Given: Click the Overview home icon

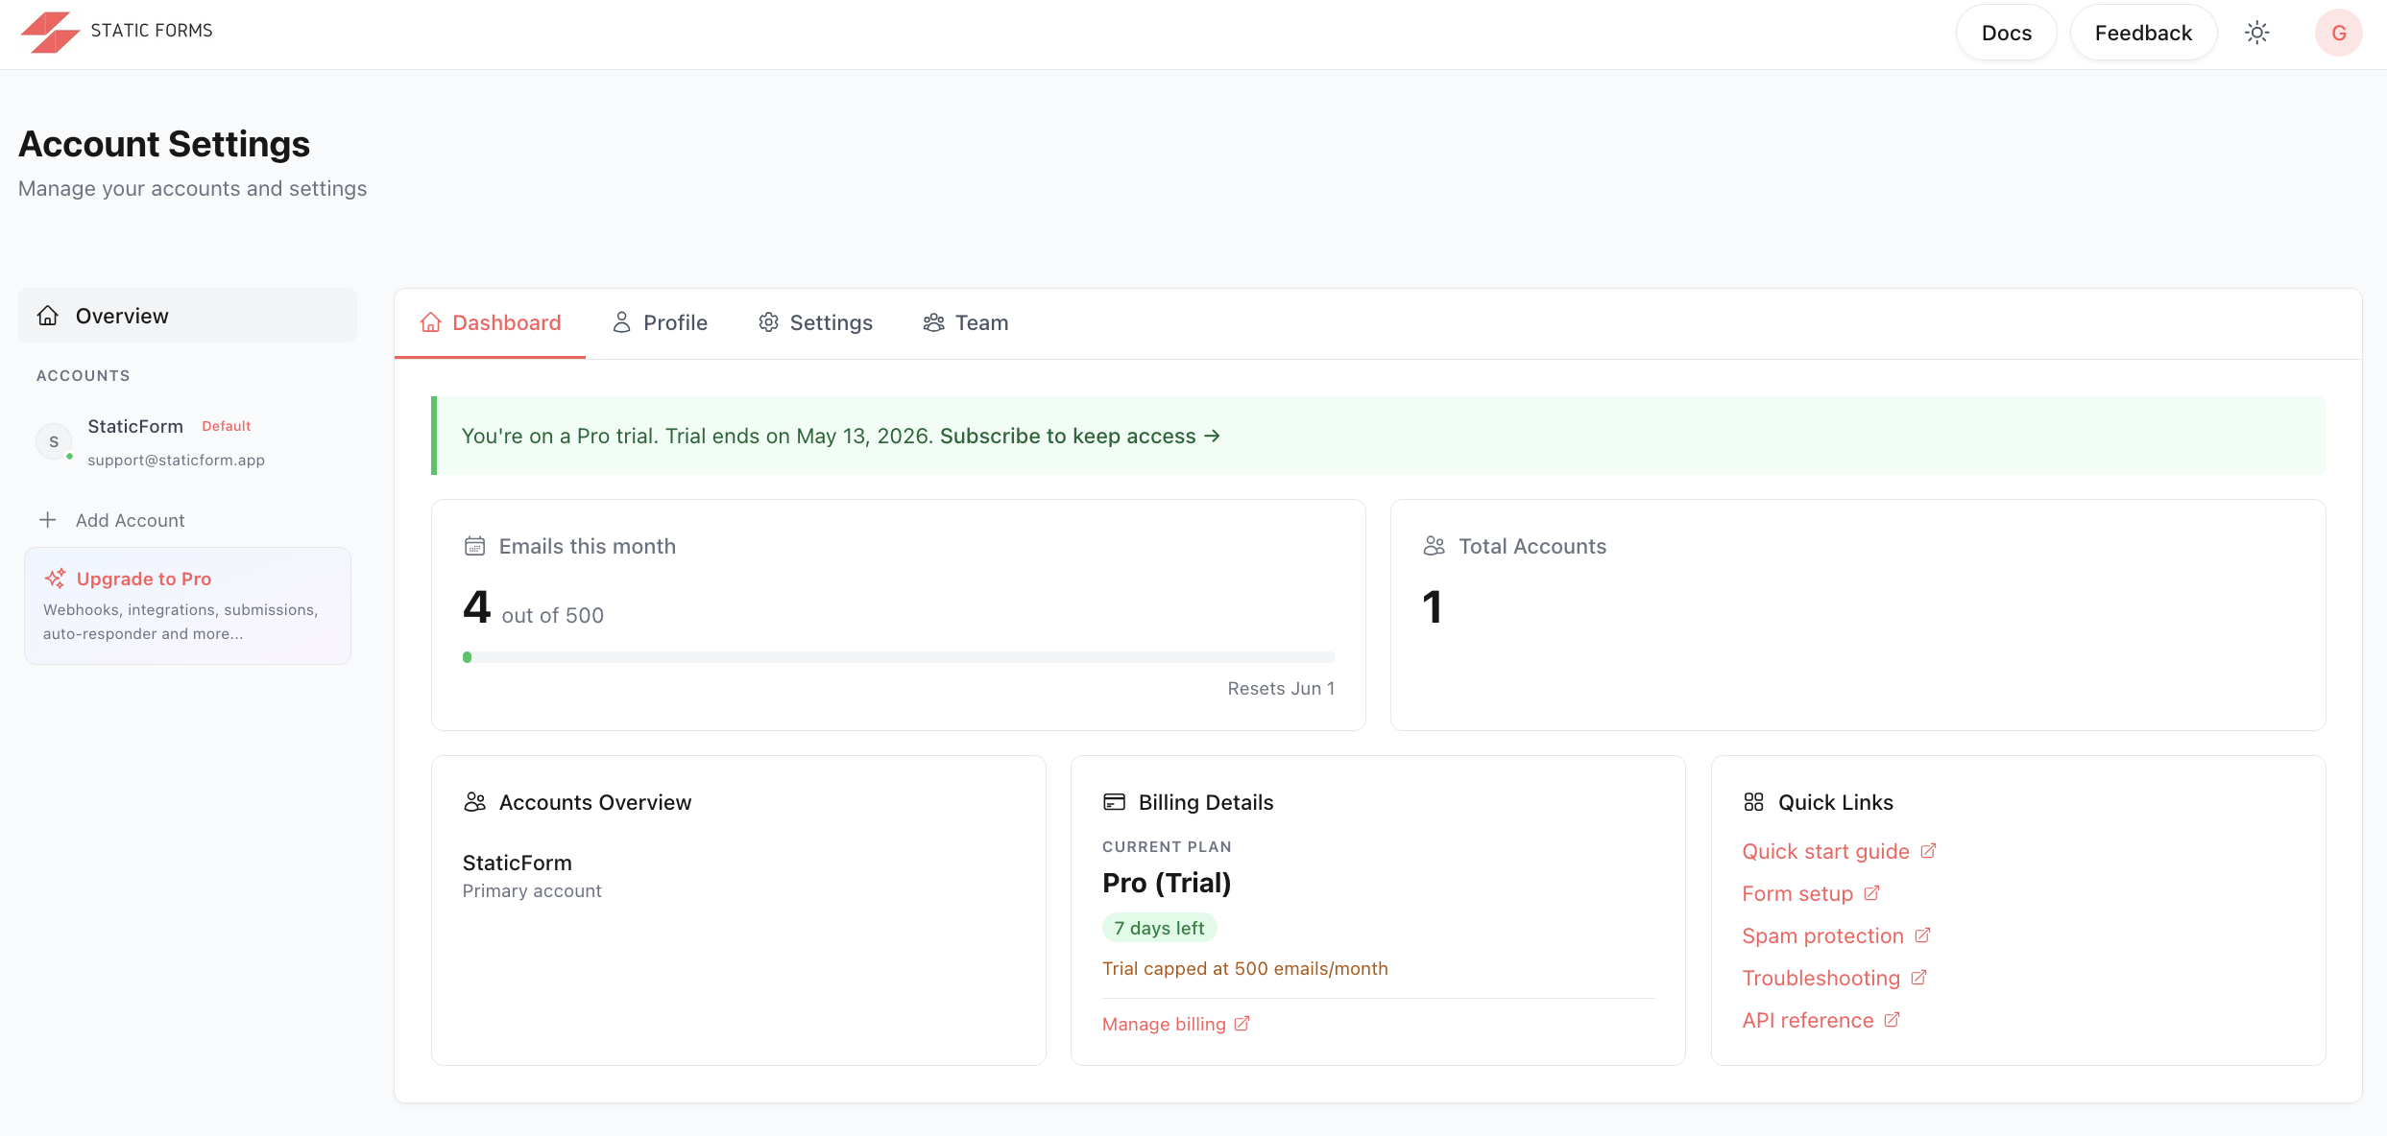Looking at the screenshot, I should tap(48, 316).
